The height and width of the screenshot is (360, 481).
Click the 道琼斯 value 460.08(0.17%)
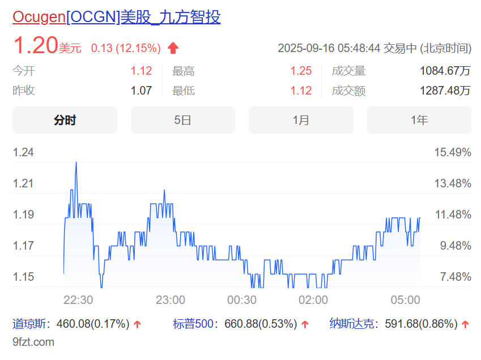tap(93, 324)
